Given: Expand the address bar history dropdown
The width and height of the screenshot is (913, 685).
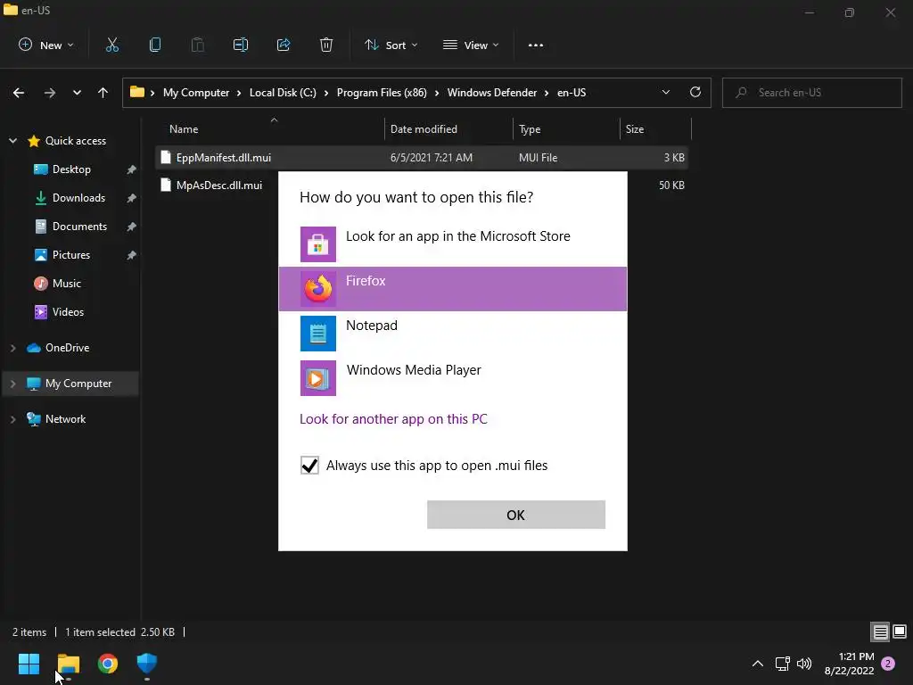Looking at the screenshot, I should point(665,92).
